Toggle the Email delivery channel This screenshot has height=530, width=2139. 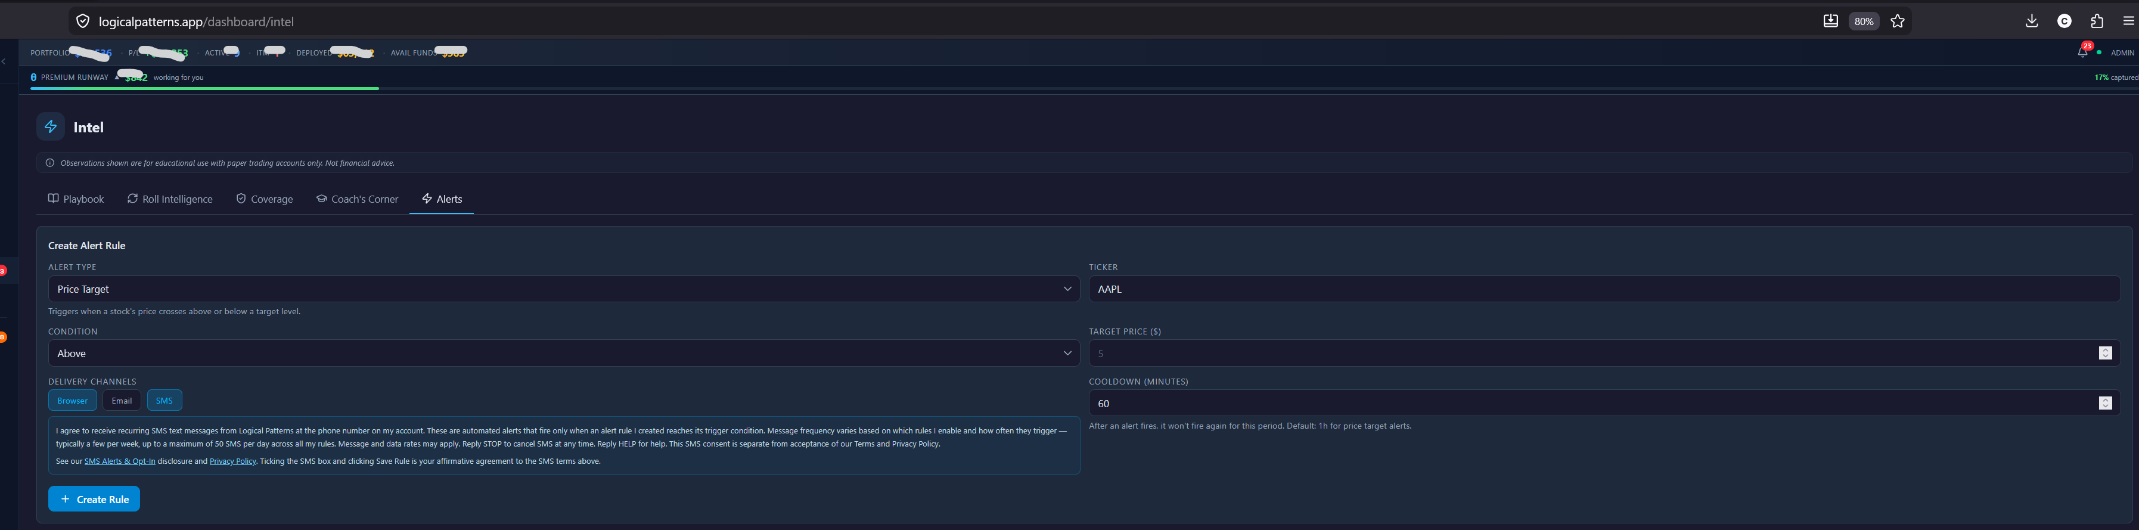121,401
